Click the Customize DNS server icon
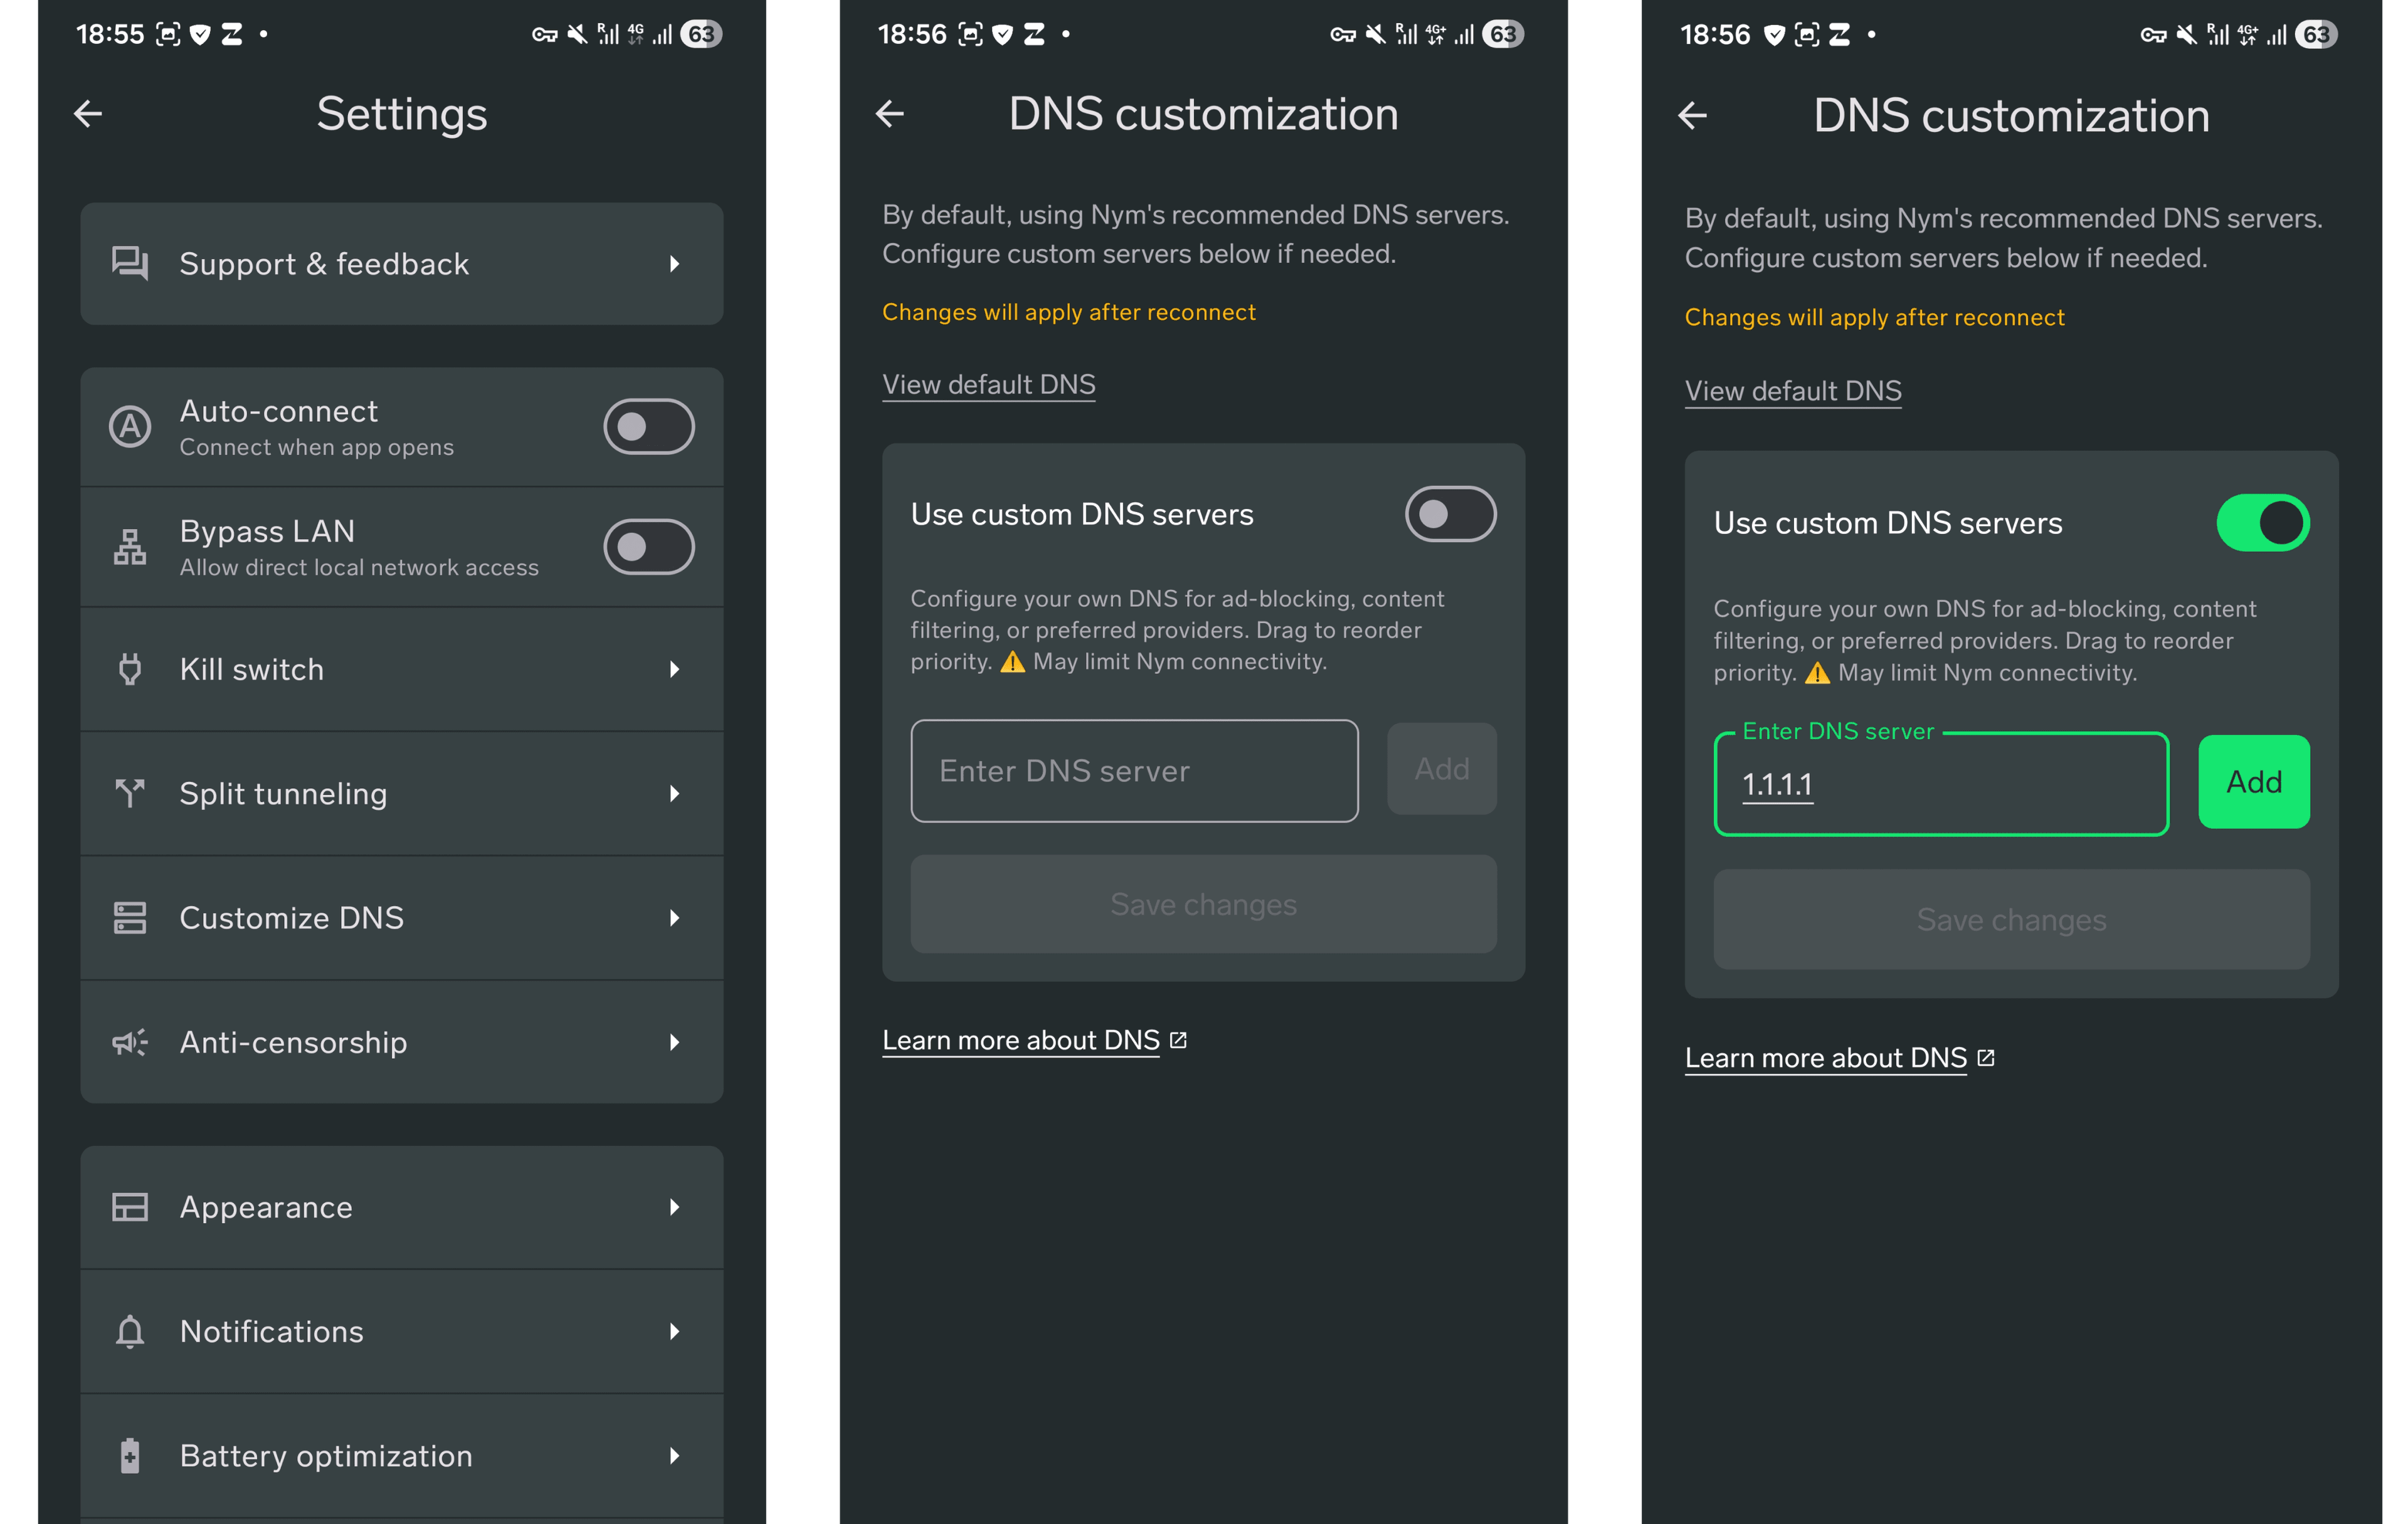This screenshot has width=2408, height=1524. tap(130, 918)
